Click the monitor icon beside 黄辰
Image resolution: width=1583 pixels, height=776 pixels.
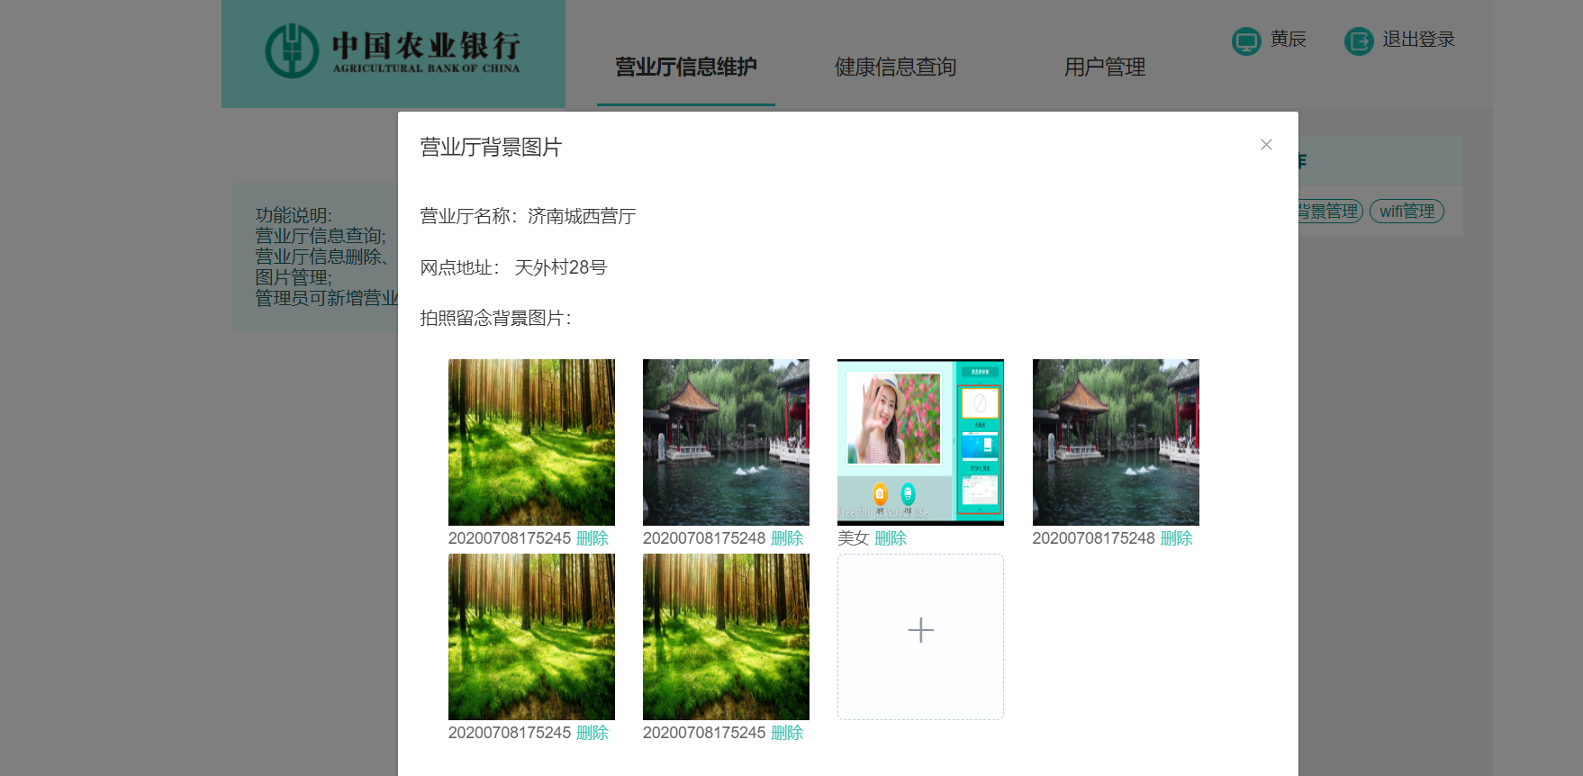pos(1246,41)
